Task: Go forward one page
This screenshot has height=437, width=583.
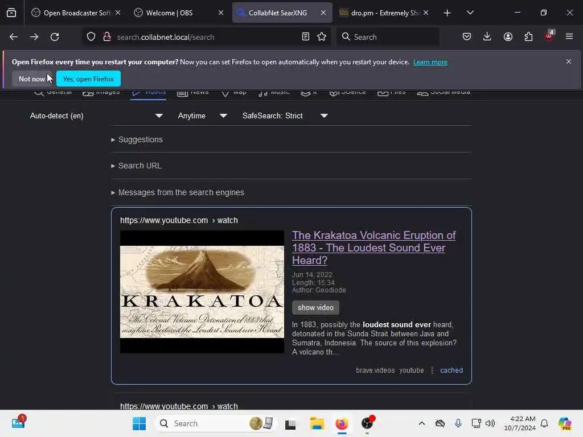Action: [x=34, y=37]
